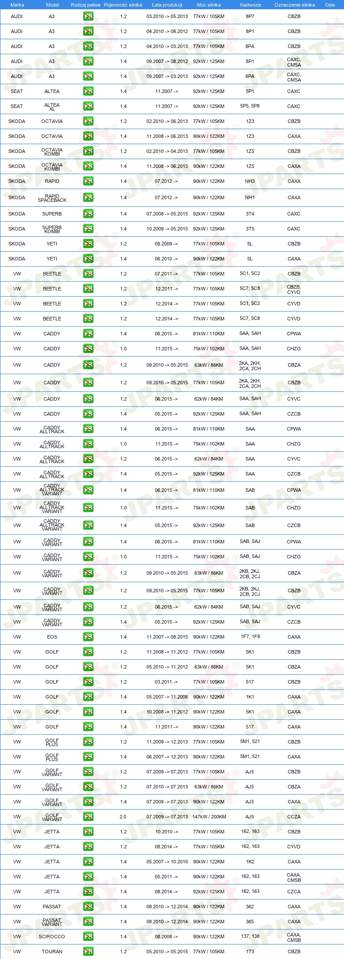
Task: Click production date 08.2008 ->
Action: click(166, 937)
